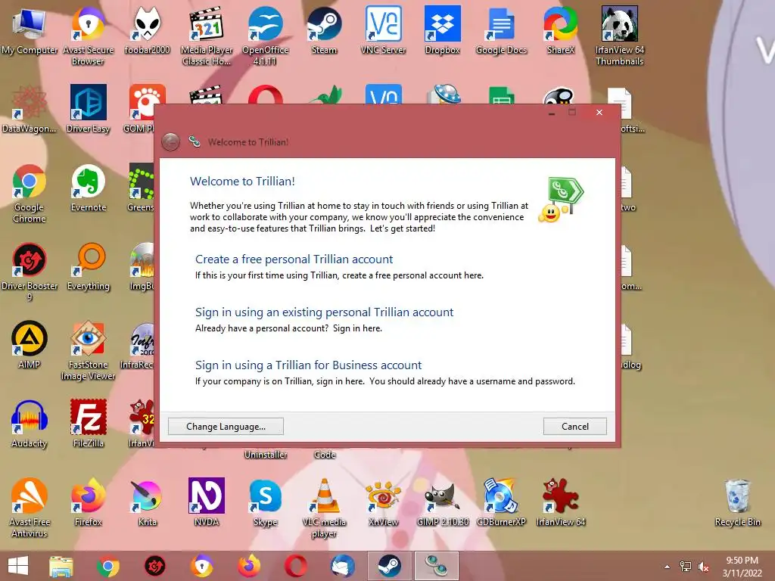Select the Driver Easy desktop icon
This screenshot has height=581, width=775.
[x=88, y=110]
